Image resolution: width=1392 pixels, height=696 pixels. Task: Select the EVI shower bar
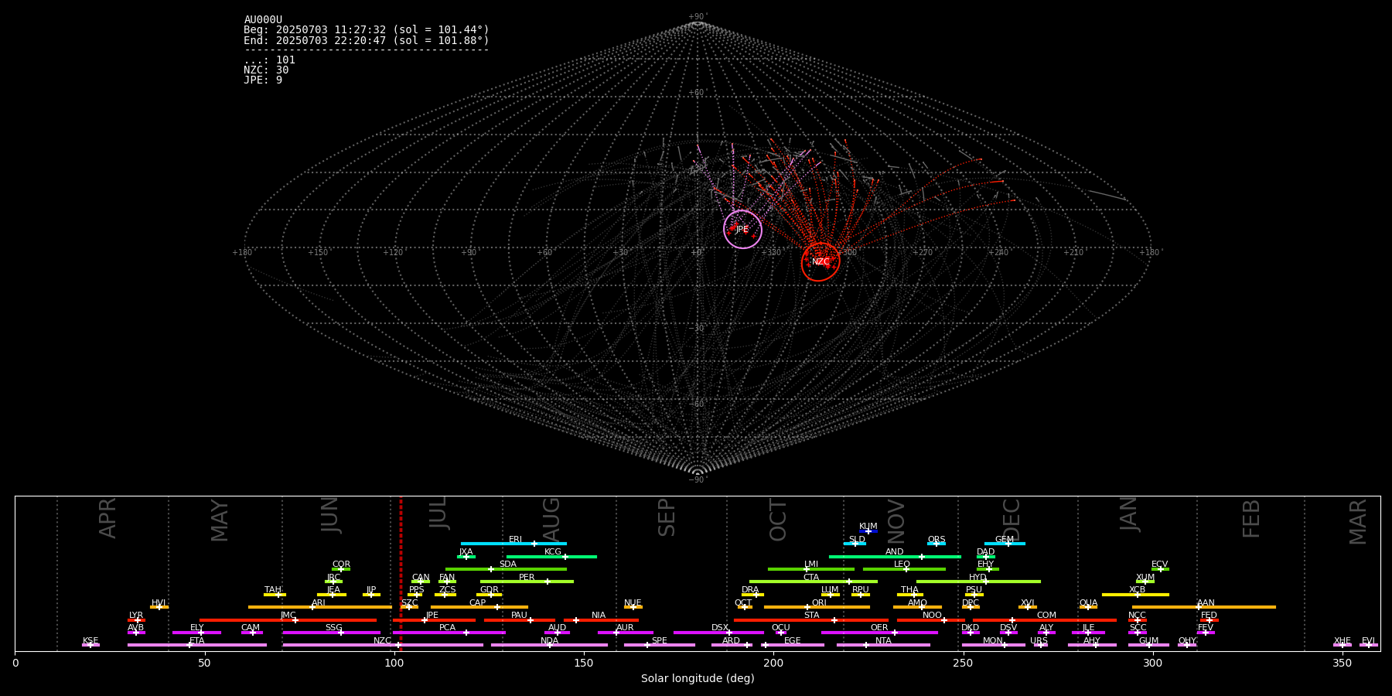(x=1369, y=645)
